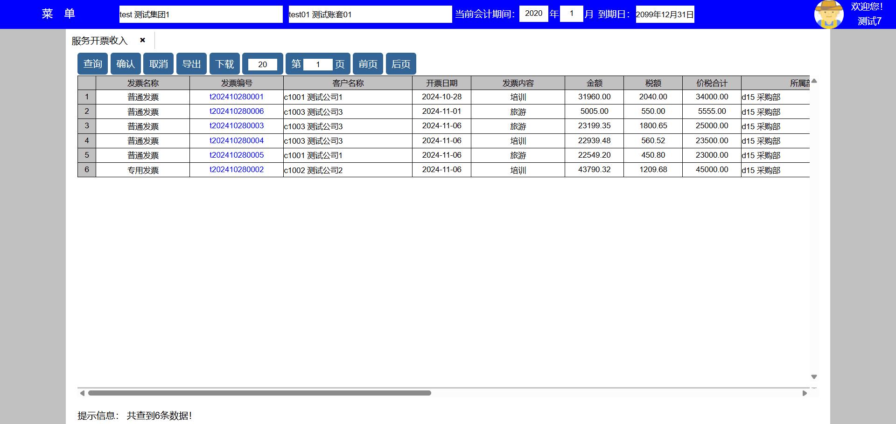Go to previous page with 前页

[368, 64]
